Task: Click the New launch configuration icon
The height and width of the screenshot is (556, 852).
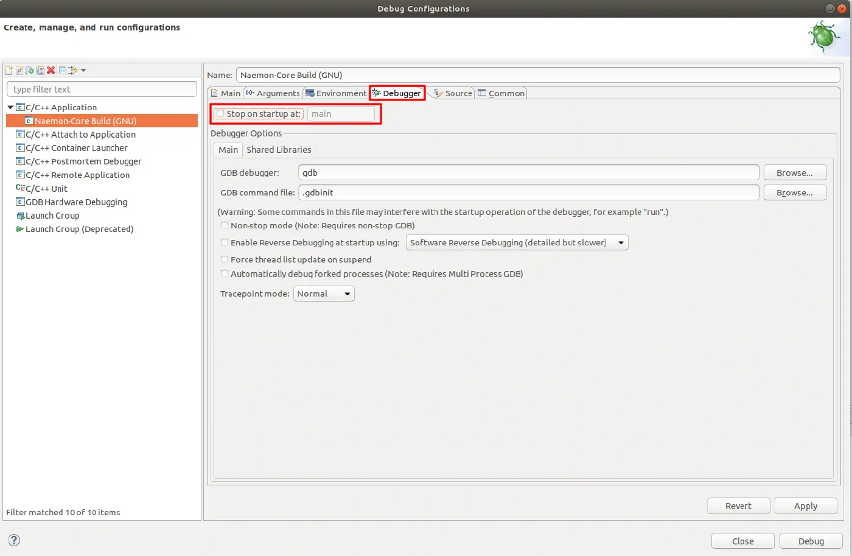Action: coord(9,71)
